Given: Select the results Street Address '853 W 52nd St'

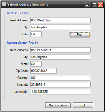Looking at the screenshot, I should point(60,50).
